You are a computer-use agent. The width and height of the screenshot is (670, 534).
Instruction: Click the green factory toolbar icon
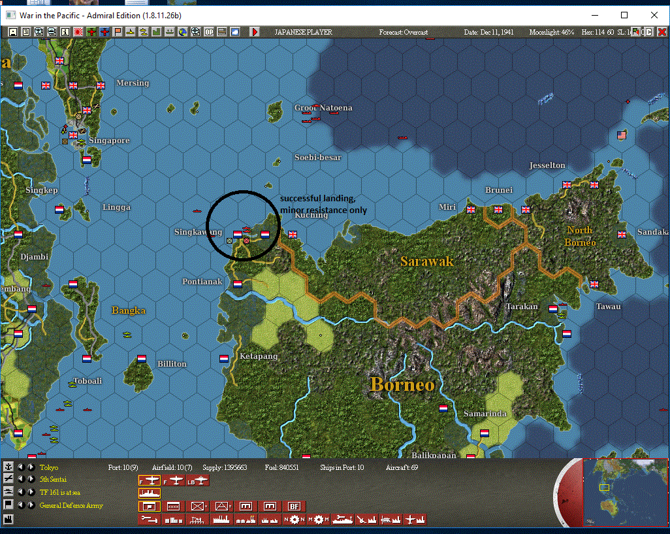[x=156, y=31]
